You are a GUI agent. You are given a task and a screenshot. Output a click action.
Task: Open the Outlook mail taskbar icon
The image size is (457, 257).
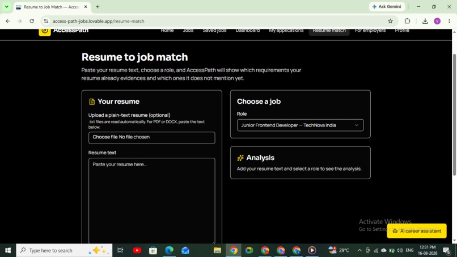[185, 250]
